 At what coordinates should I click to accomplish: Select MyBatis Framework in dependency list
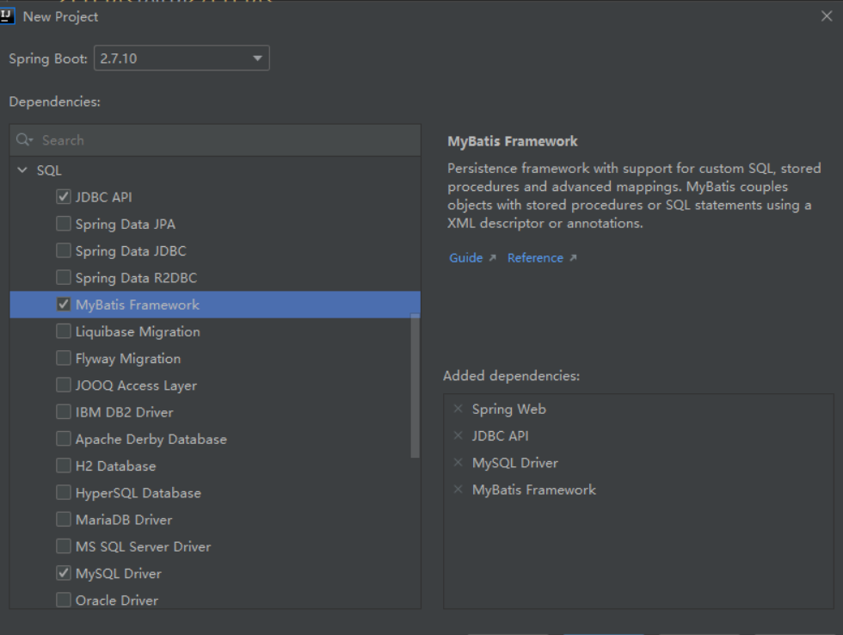pyautogui.click(x=138, y=305)
